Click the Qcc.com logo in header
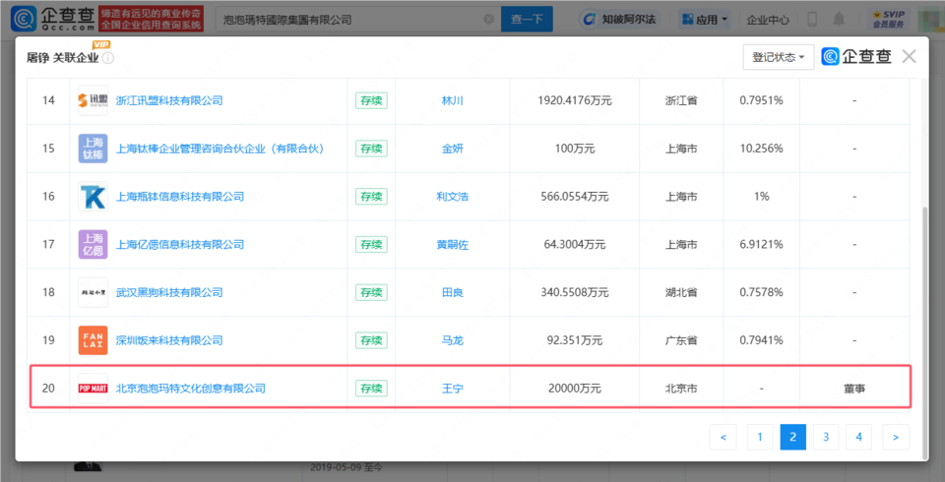Viewport: 945px width, 482px height. (x=52, y=20)
